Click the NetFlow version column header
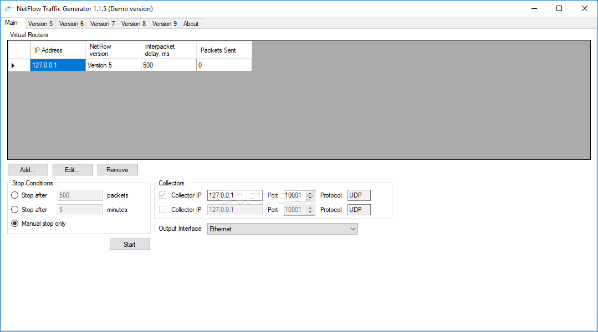598x332 pixels. tap(113, 50)
